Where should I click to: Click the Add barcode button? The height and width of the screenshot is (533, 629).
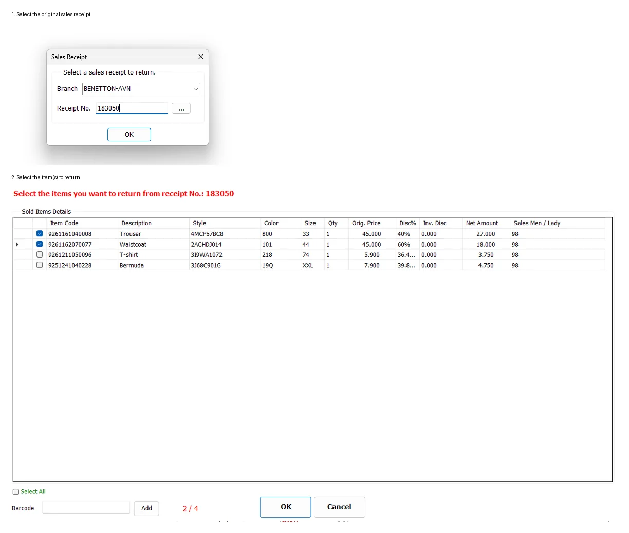pos(146,508)
